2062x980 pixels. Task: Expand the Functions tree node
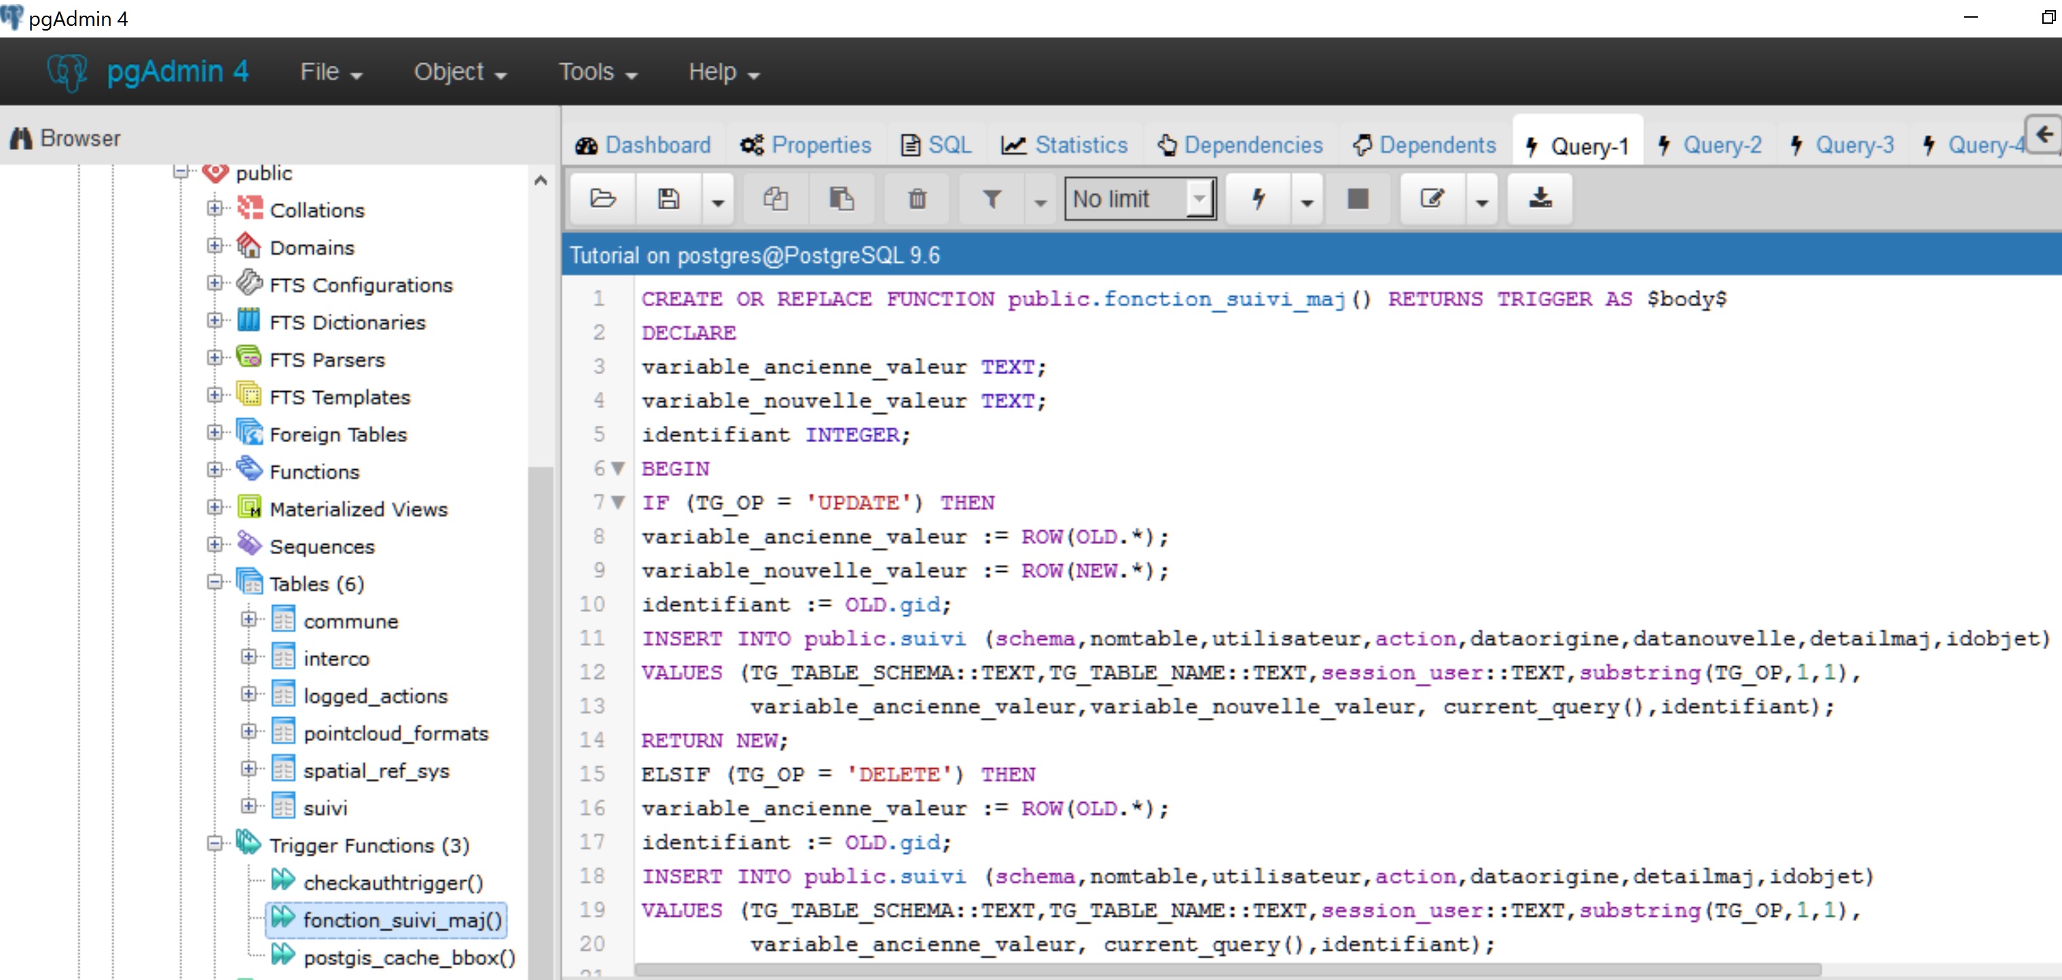point(214,470)
